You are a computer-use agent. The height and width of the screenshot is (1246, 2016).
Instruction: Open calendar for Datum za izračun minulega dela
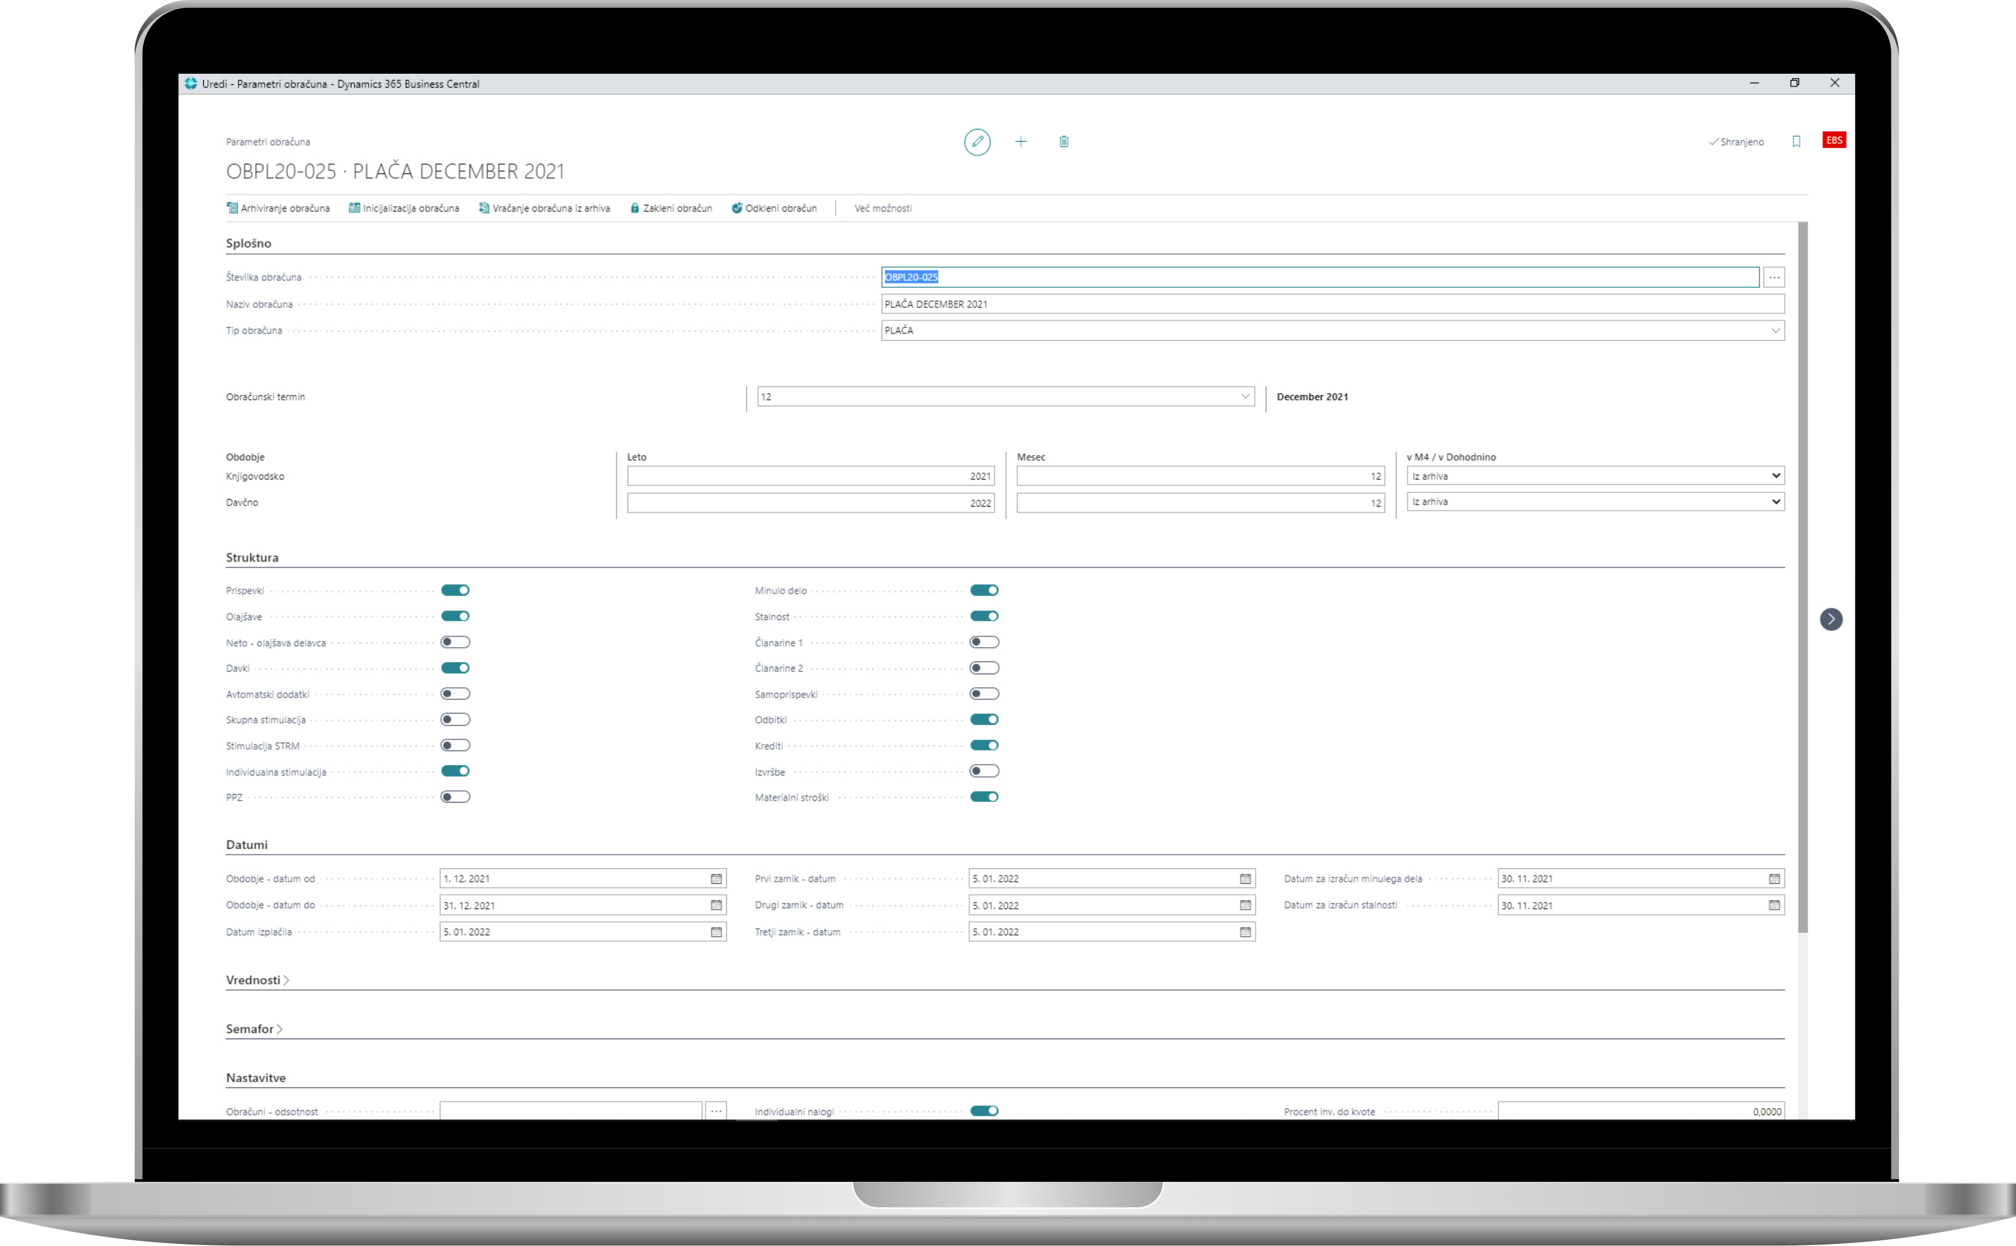click(x=1775, y=878)
